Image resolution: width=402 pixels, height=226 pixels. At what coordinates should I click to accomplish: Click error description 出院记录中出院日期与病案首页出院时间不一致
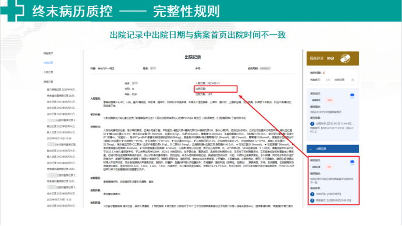pyautogui.click(x=332, y=181)
